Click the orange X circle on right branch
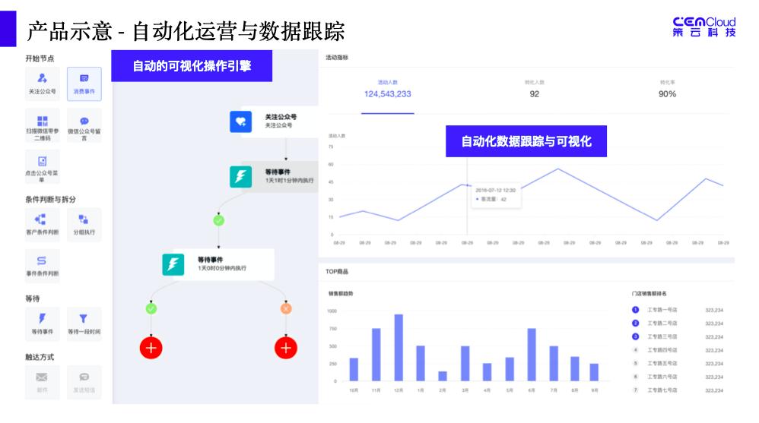The width and height of the screenshot is (759, 423). coord(286,308)
